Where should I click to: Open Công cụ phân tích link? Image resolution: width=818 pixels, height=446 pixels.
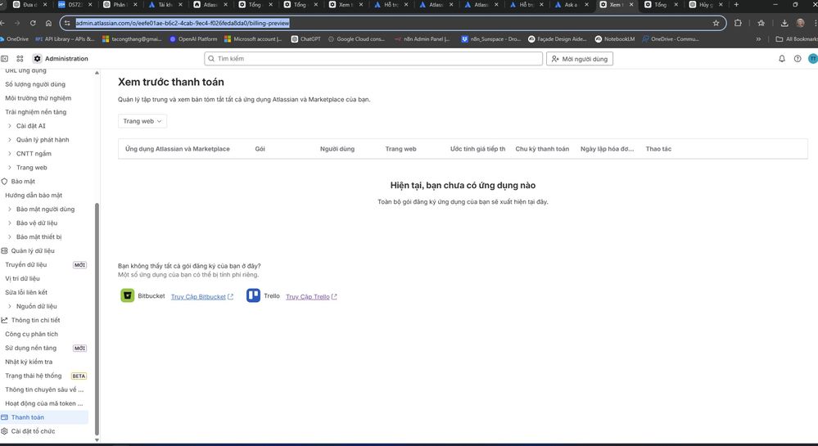[31, 334]
